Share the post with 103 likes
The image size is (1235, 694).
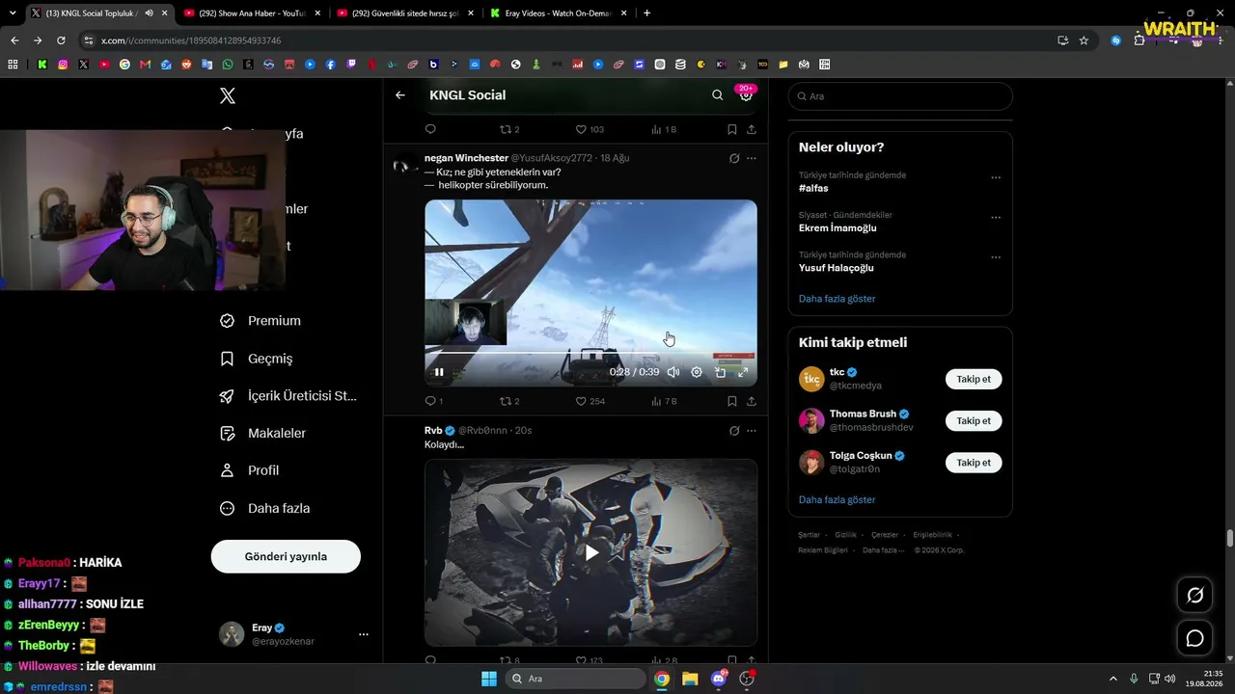coord(752,129)
